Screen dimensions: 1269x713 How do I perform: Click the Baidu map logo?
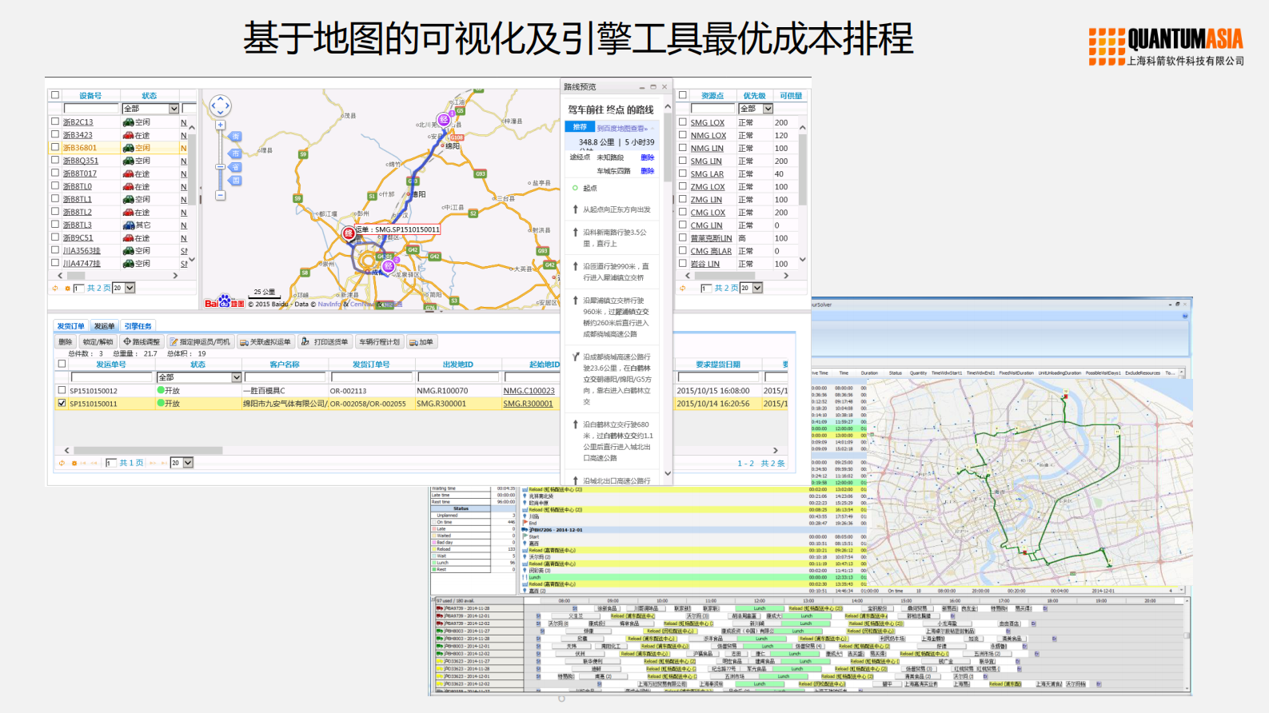point(224,302)
